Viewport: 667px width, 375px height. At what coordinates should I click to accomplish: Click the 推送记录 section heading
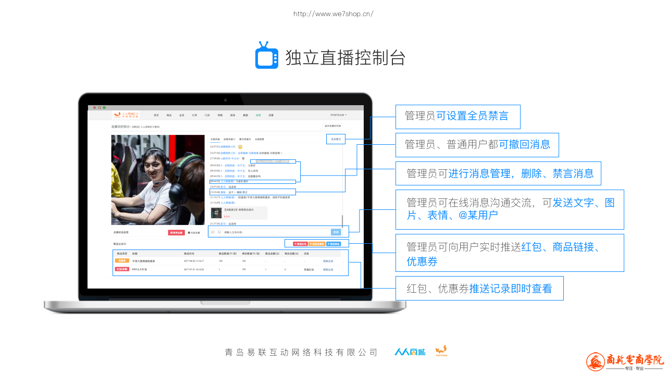119,244
